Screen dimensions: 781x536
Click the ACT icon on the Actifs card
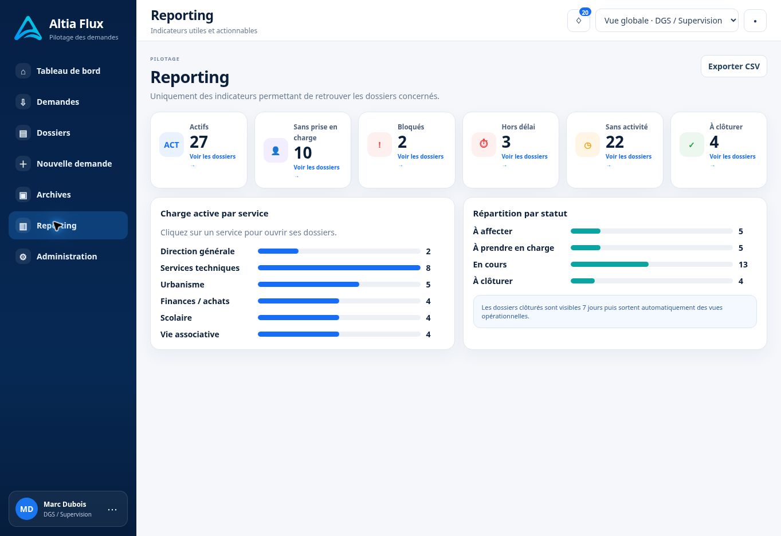tap(171, 145)
